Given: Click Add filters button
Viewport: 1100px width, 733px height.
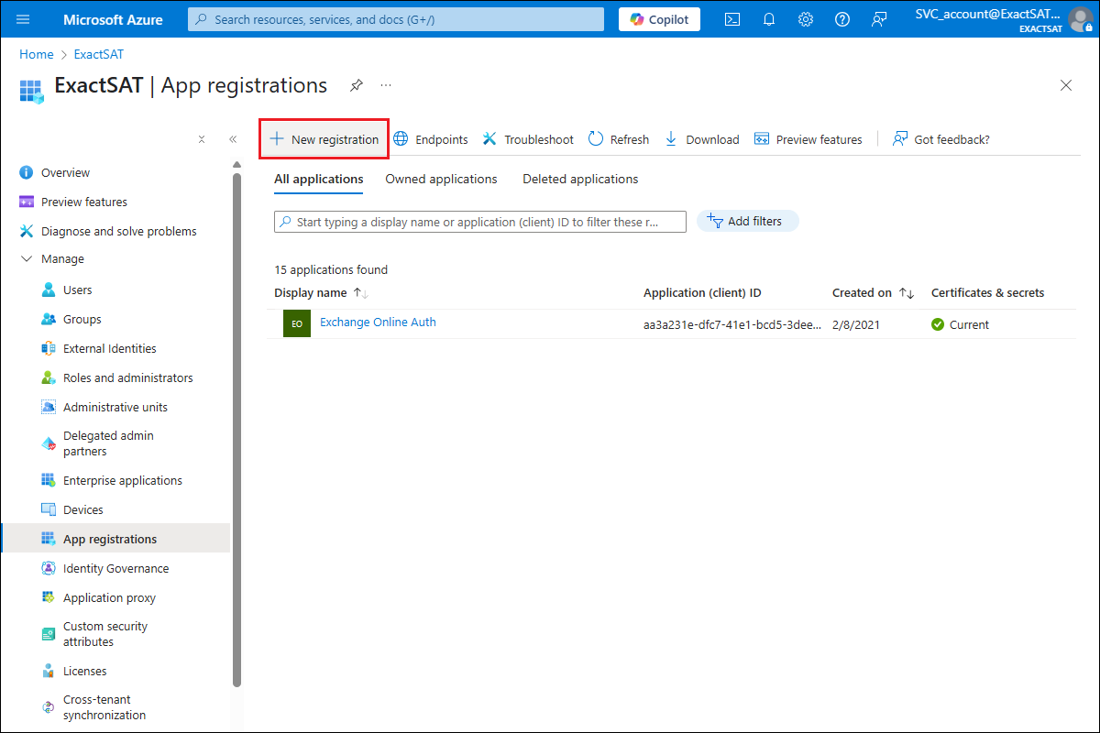Looking at the screenshot, I should click(747, 222).
